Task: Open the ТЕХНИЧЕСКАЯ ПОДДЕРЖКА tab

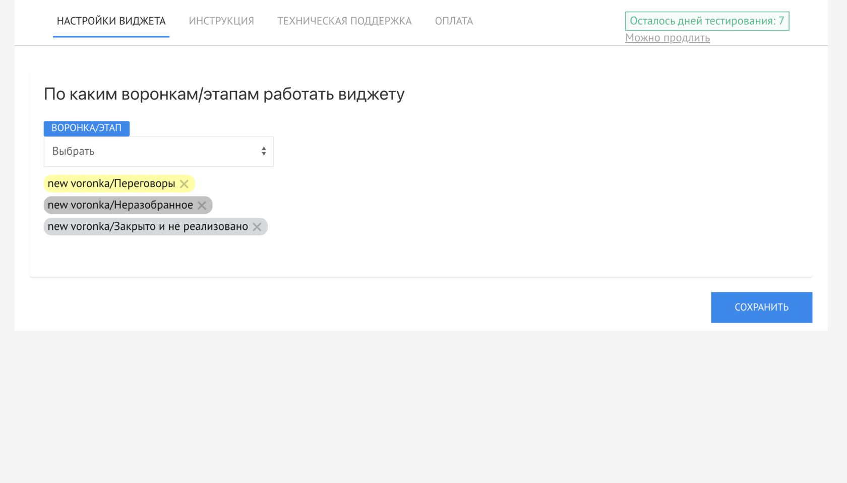Action: click(344, 21)
